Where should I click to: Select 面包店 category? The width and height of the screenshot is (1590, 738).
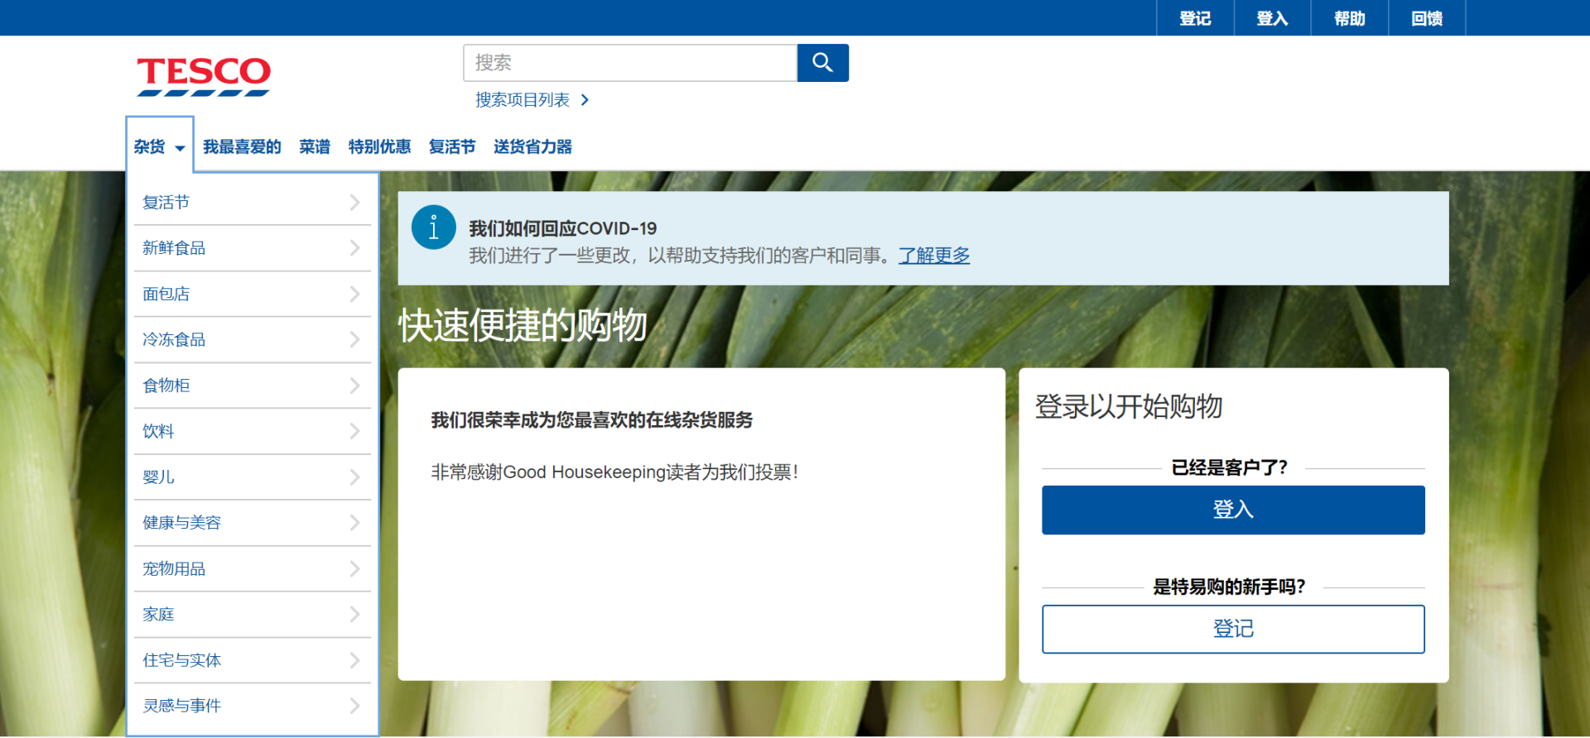[166, 294]
